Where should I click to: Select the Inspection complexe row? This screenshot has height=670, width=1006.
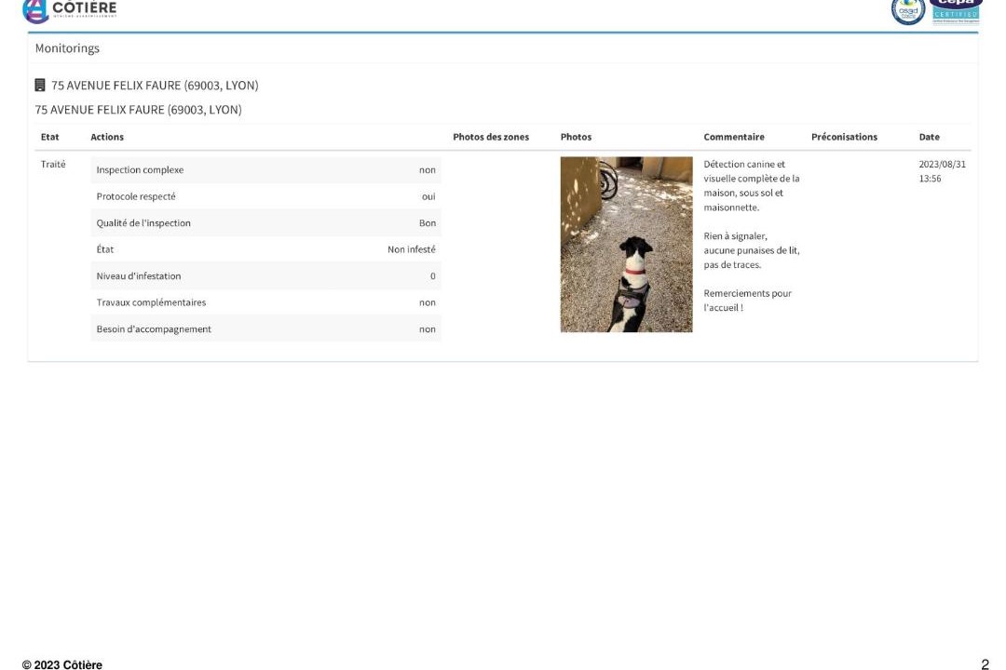(x=265, y=170)
